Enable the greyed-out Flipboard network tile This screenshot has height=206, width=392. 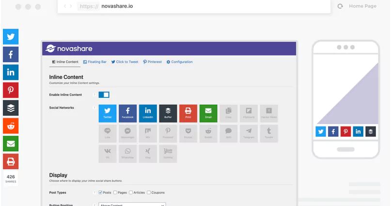(x=249, y=113)
